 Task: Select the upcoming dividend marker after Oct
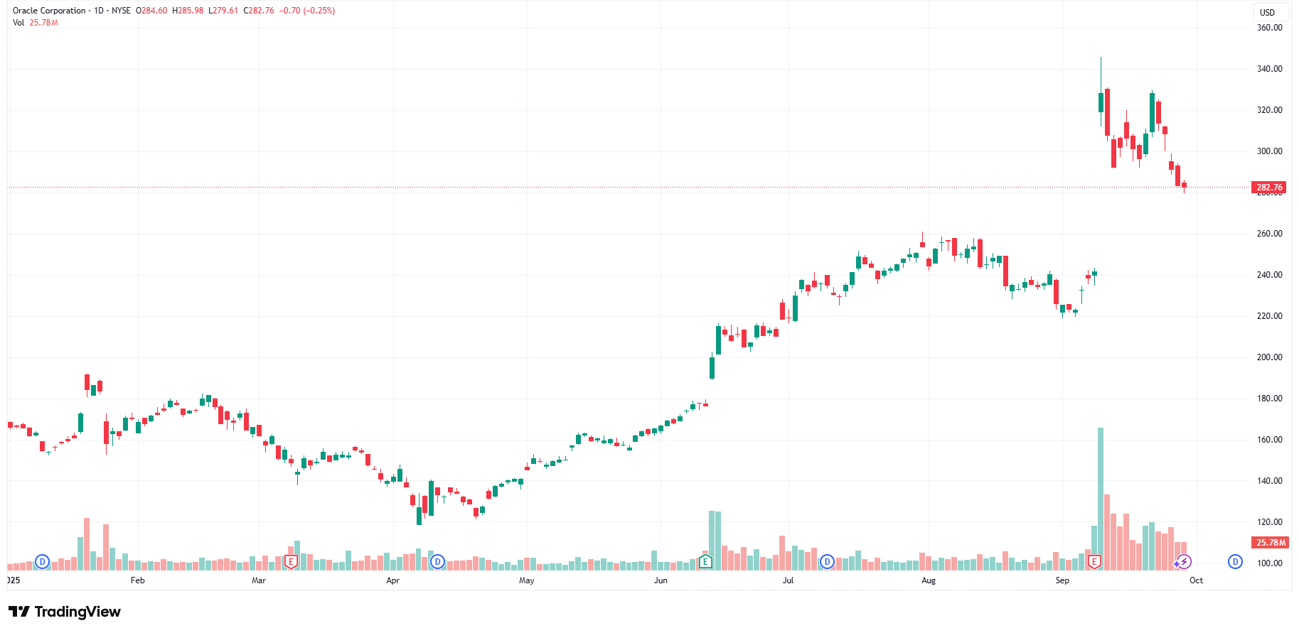click(x=1235, y=562)
